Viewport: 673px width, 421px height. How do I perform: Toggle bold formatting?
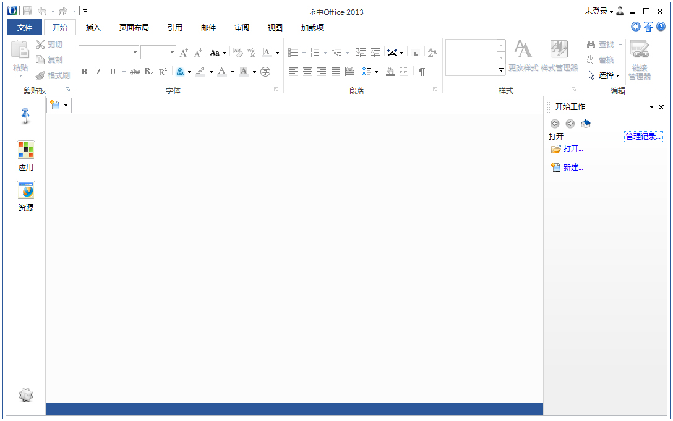coord(84,72)
